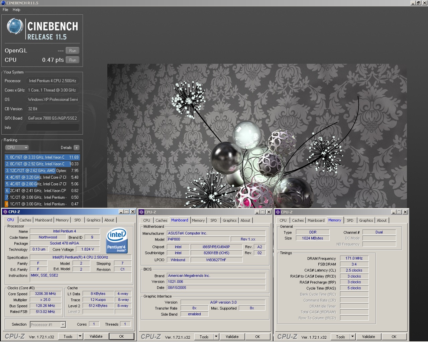Switch to CPU tab in middle CPU-Z window
The height and width of the screenshot is (342, 428).
coord(146,220)
